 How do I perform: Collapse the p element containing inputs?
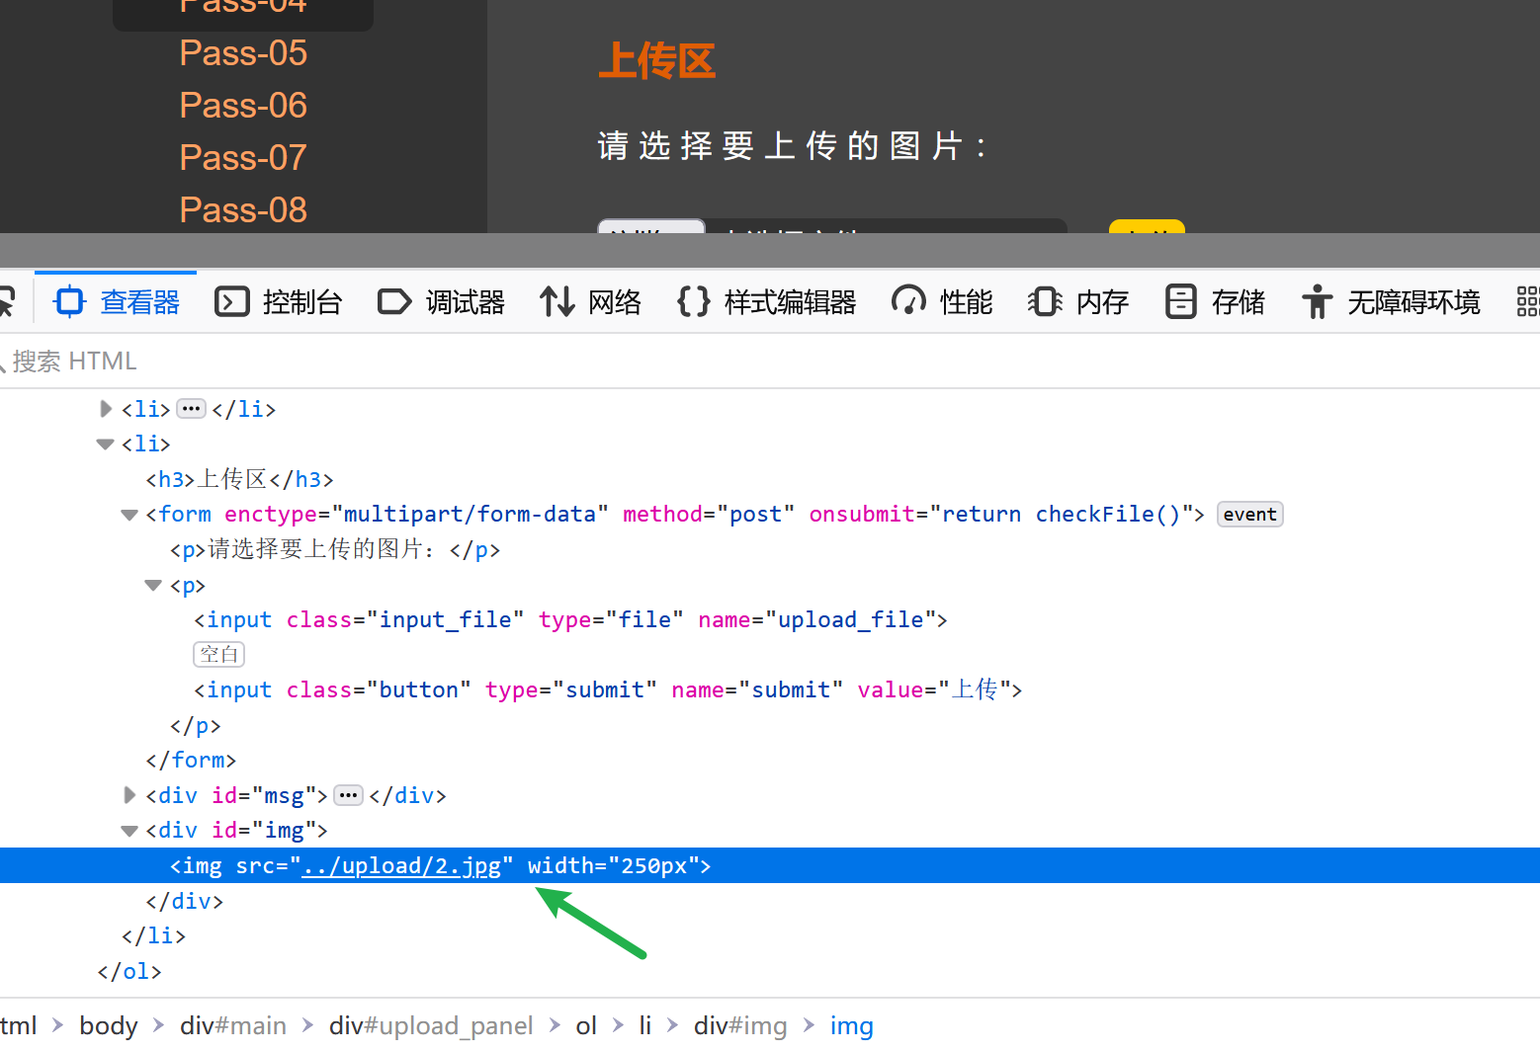(153, 585)
